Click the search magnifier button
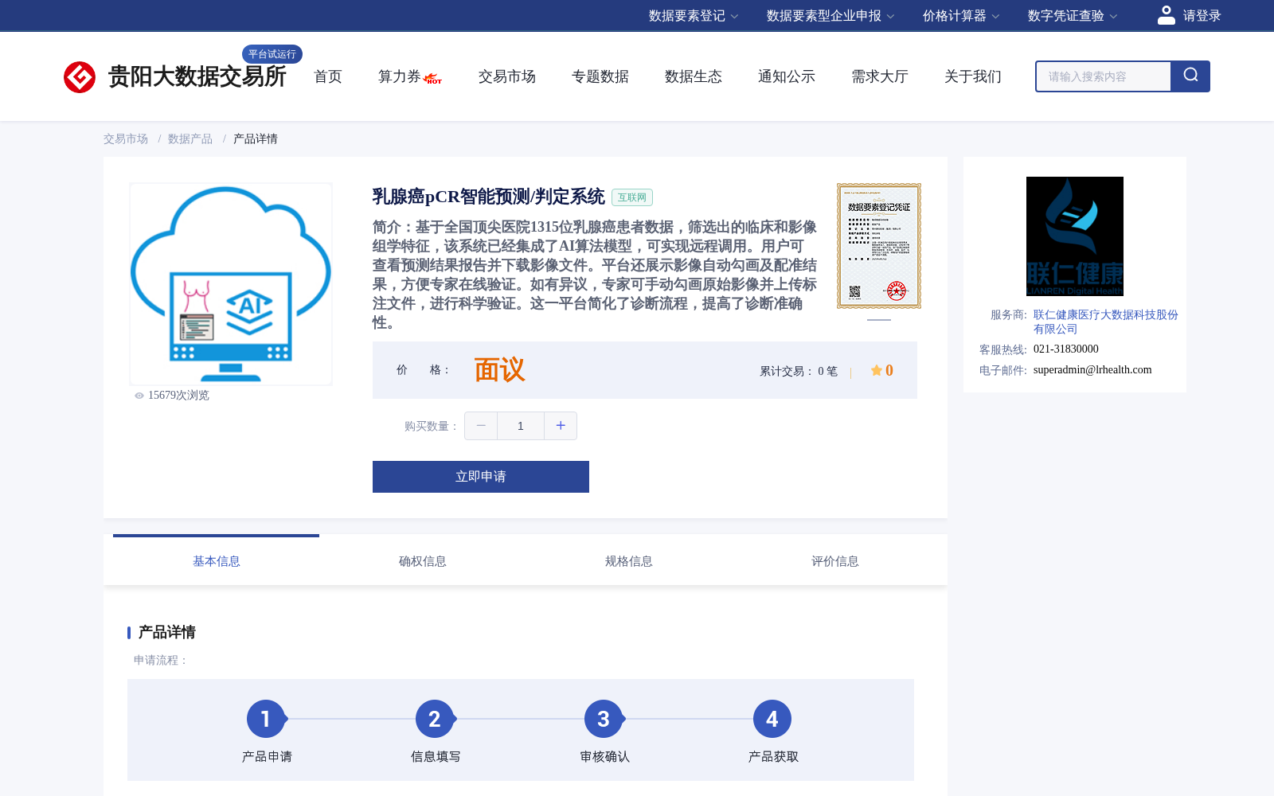The width and height of the screenshot is (1274, 796). click(1190, 76)
